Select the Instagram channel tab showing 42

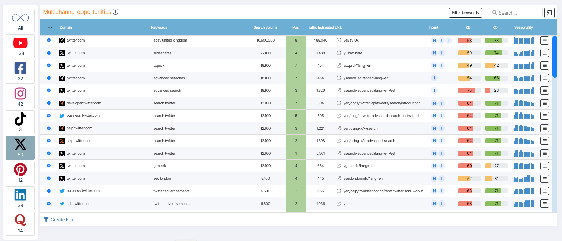coord(20,97)
